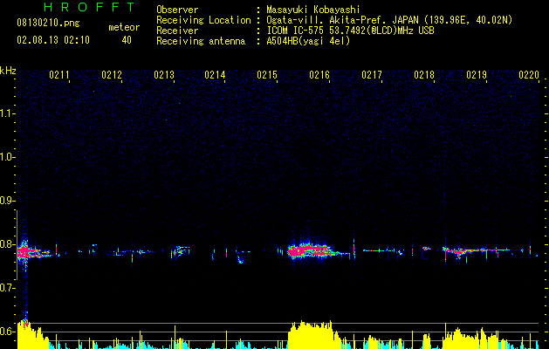
Task: Click the Observer label
Action: tap(177, 10)
